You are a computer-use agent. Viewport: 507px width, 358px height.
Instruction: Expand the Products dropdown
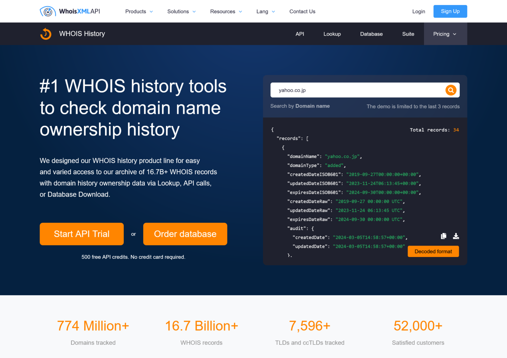139,11
